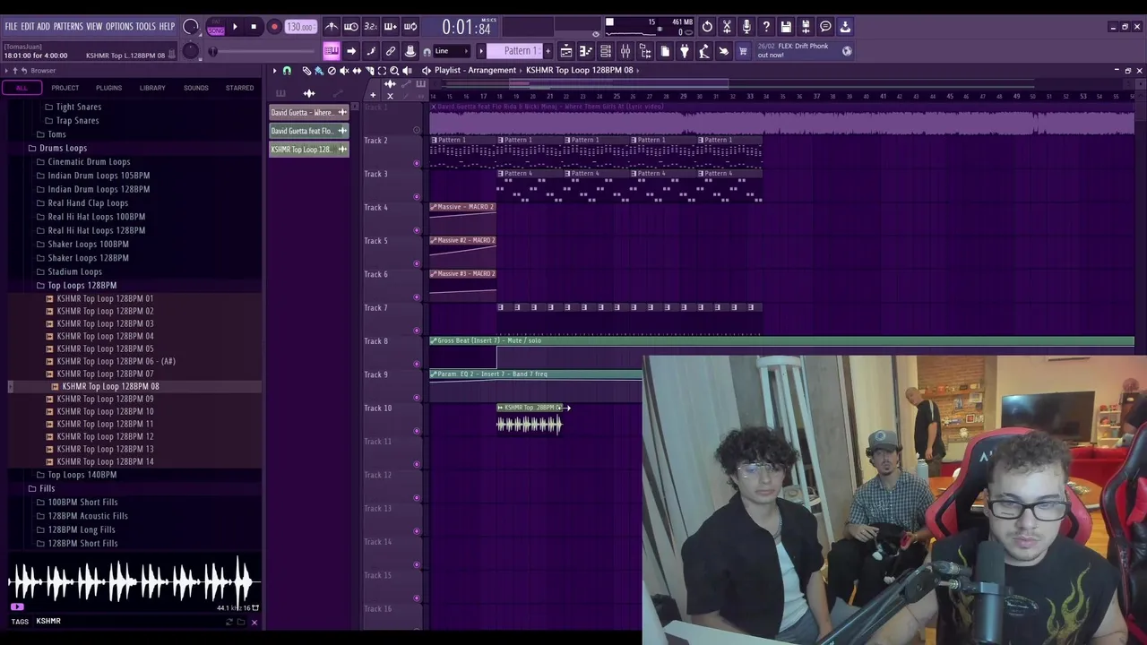Screen dimensions: 1147x645
Task: Click the save project floppy icon
Action: [x=786, y=27]
